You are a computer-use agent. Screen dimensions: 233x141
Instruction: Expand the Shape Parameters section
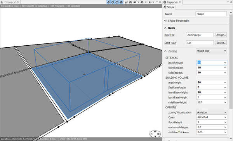point(165,21)
